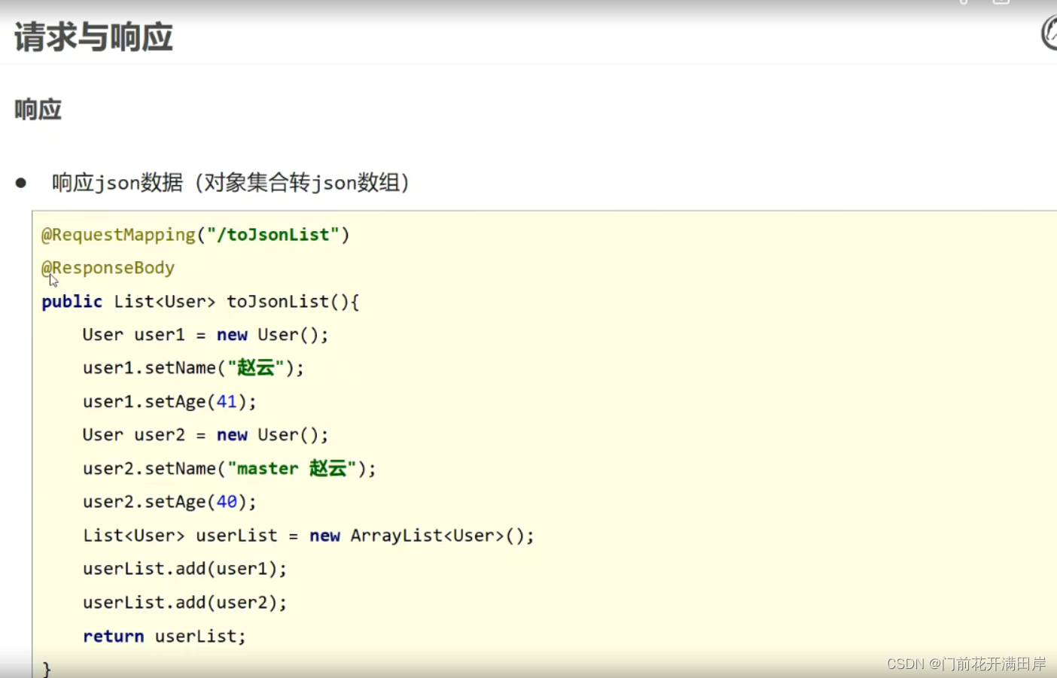Screen dimensions: 1057x678
Task: Click the line user1.setName("赵云");
Action: tap(193, 368)
